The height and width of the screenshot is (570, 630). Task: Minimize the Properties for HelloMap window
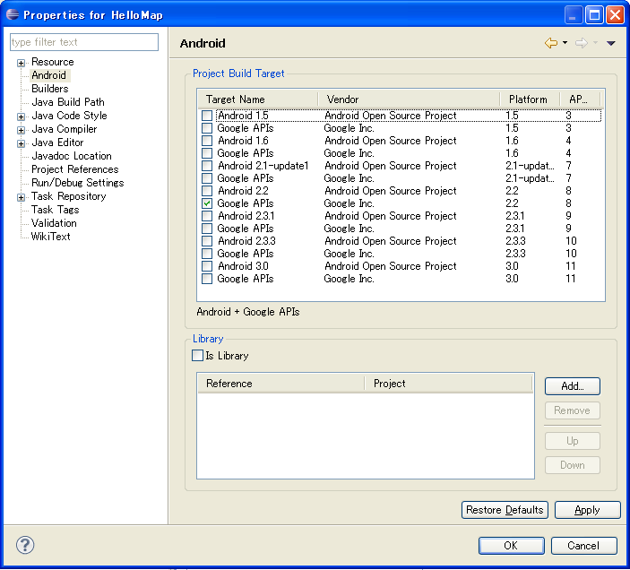[573, 15]
